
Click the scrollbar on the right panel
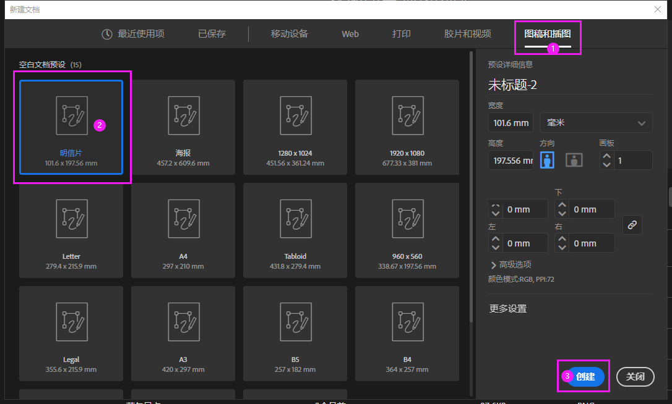tap(670, 198)
